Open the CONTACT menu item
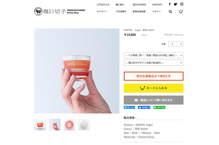219x145 pixels. (157, 5)
